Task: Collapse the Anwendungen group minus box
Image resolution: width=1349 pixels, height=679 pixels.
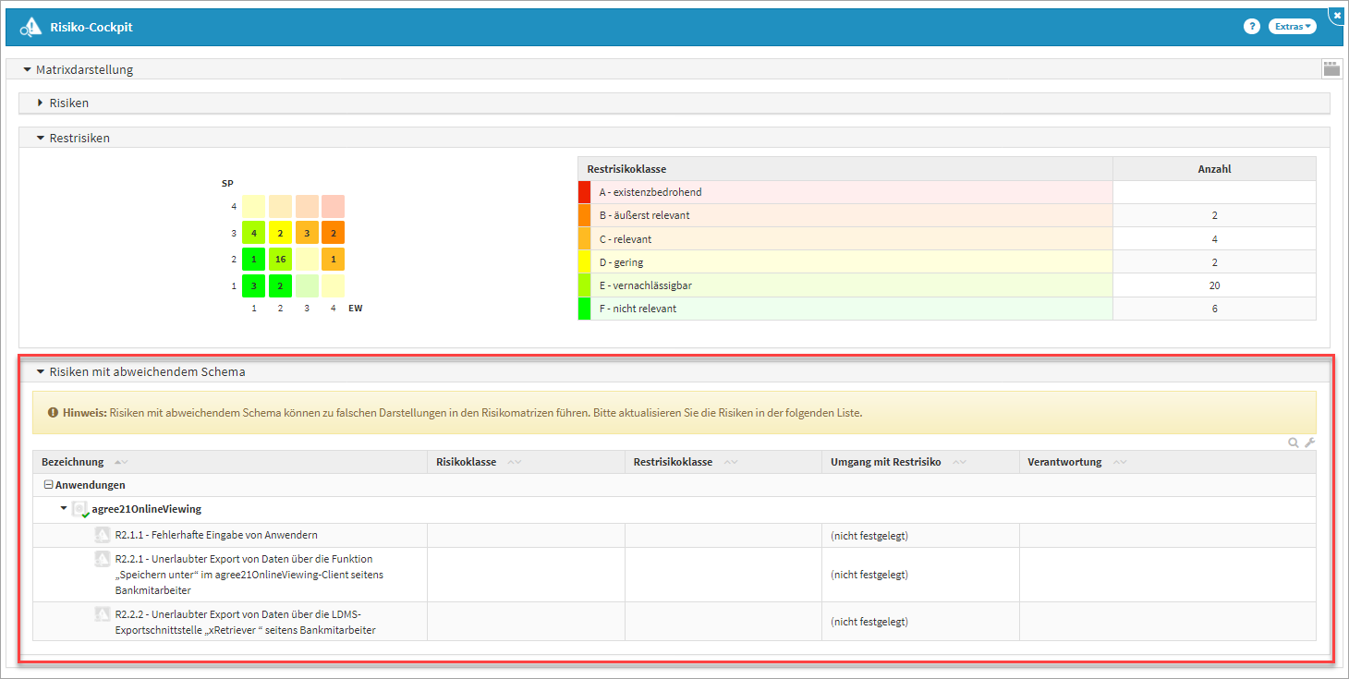Action: click(x=48, y=485)
